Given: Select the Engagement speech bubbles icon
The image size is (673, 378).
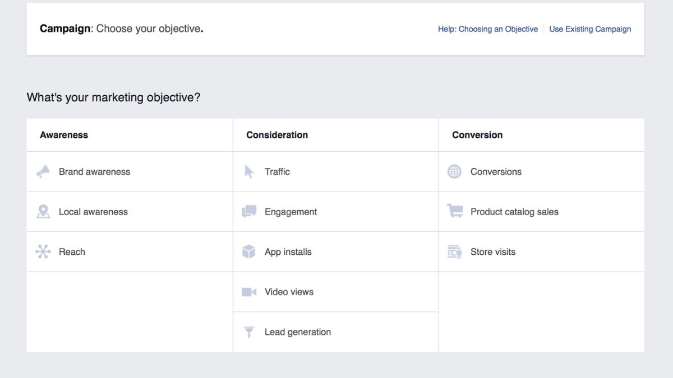Looking at the screenshot, I should 250,212.
